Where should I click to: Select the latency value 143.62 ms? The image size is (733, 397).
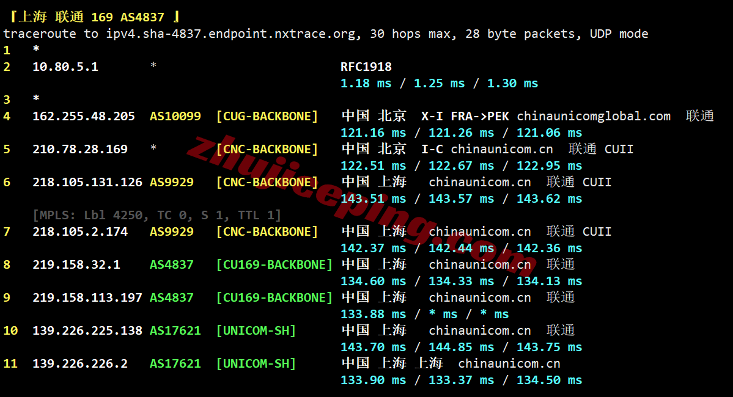[549, 200]
